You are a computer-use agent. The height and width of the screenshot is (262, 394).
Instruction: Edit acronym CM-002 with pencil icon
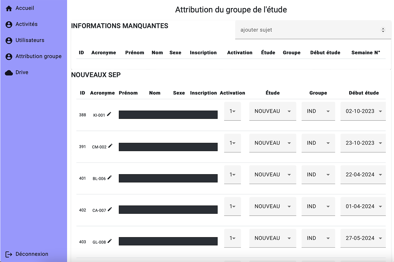pyautogui.click(x=111, y=146)
